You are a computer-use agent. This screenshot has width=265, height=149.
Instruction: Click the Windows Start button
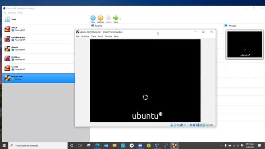[x=4, y=145]
